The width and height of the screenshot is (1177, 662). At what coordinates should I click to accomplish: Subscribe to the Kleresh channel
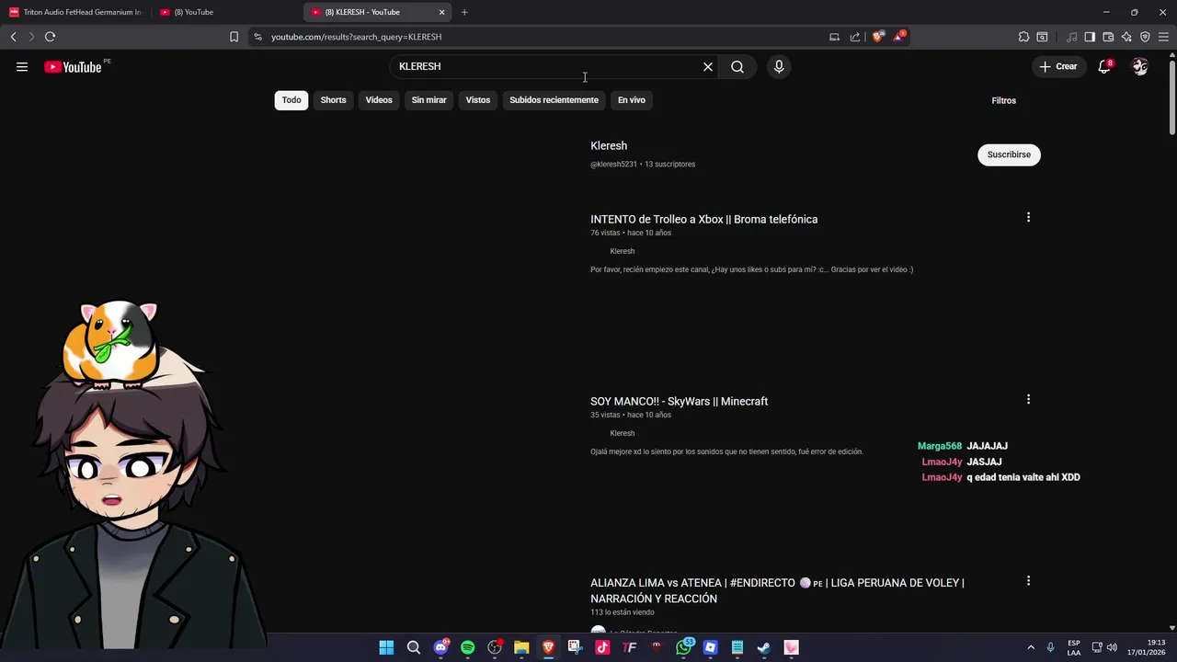coord(1009,154)
